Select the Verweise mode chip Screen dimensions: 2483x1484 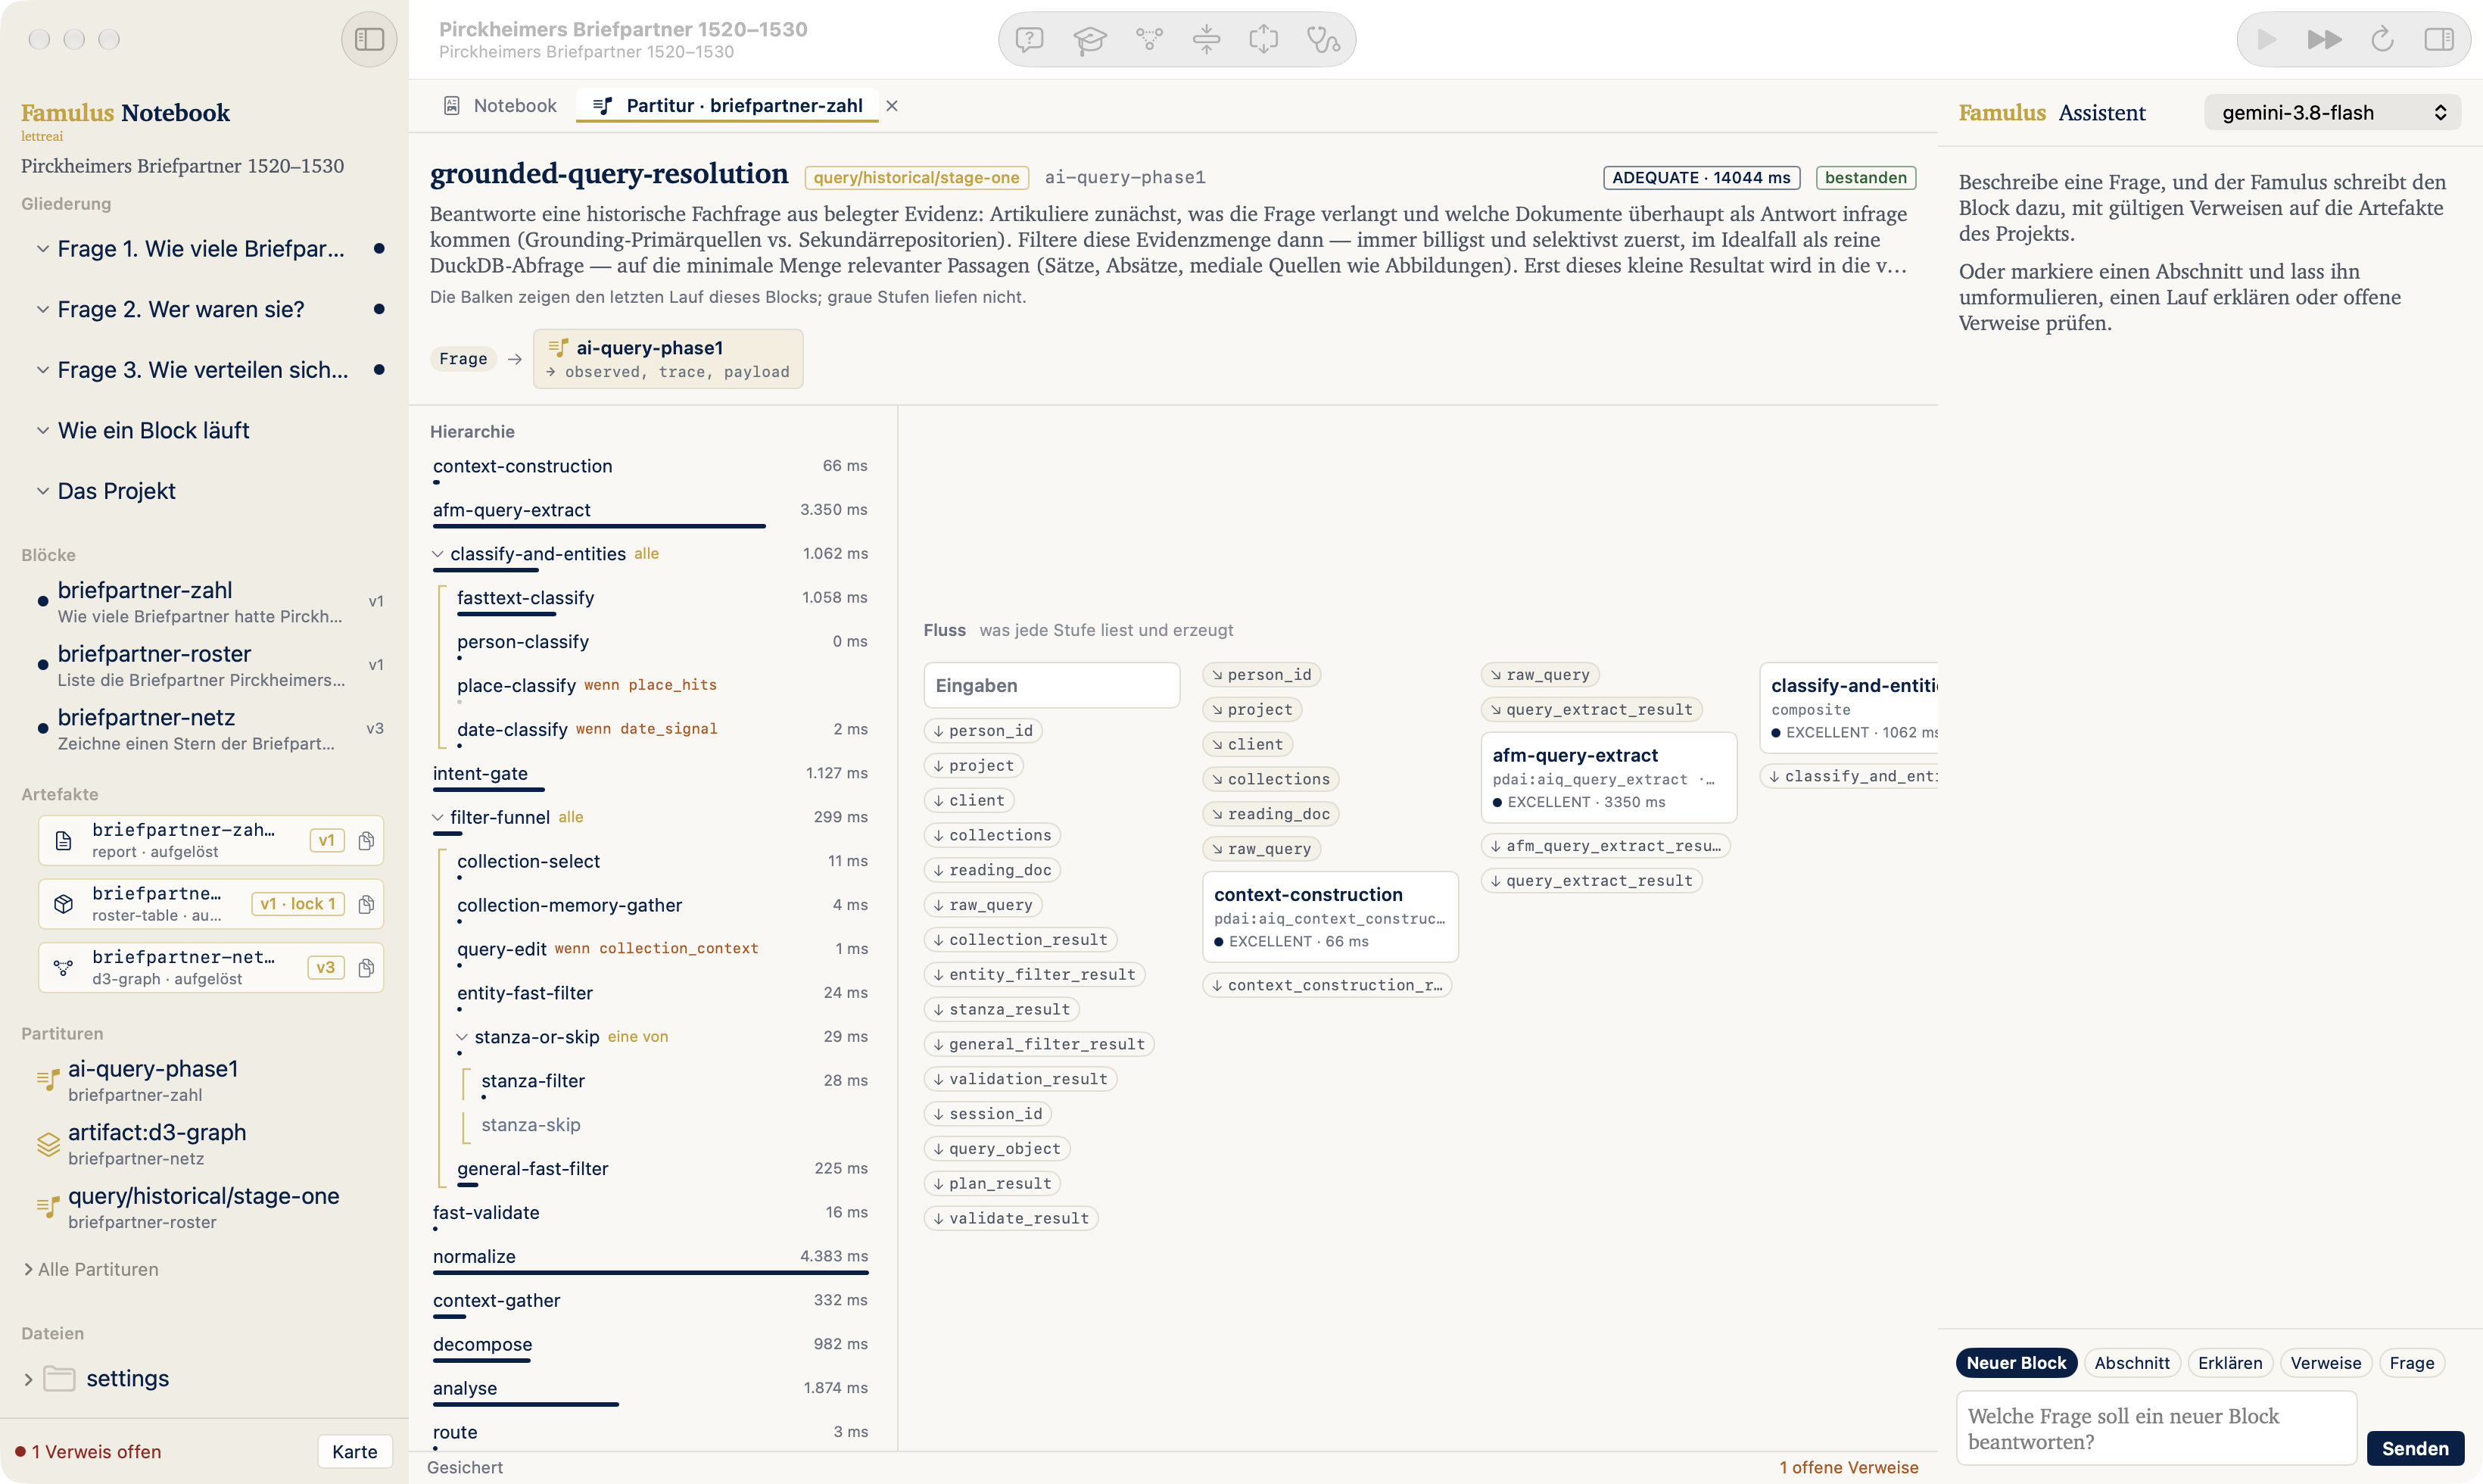coord(2325,1363)
